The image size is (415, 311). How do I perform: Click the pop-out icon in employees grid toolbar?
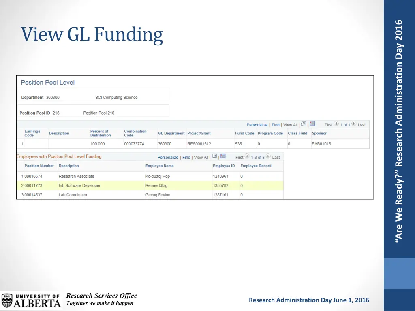pyautogui.click(x=214, y=156)
